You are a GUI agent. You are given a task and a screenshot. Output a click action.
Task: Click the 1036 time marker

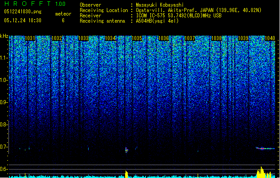(x=163, y=38)
